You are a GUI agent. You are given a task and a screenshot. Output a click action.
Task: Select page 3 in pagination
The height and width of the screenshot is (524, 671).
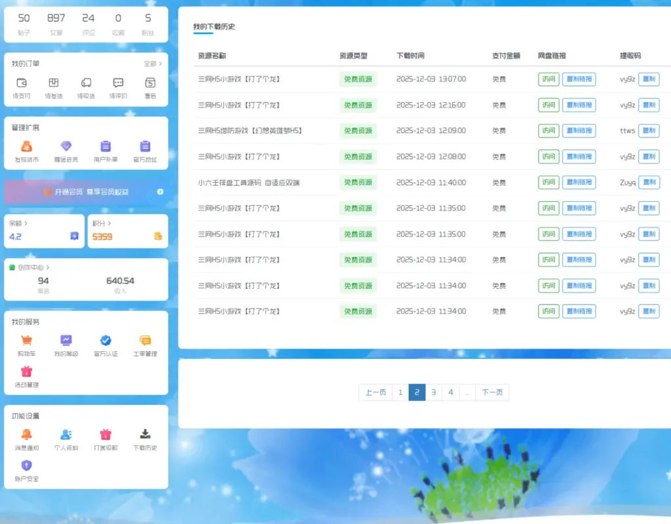(434, 392)
